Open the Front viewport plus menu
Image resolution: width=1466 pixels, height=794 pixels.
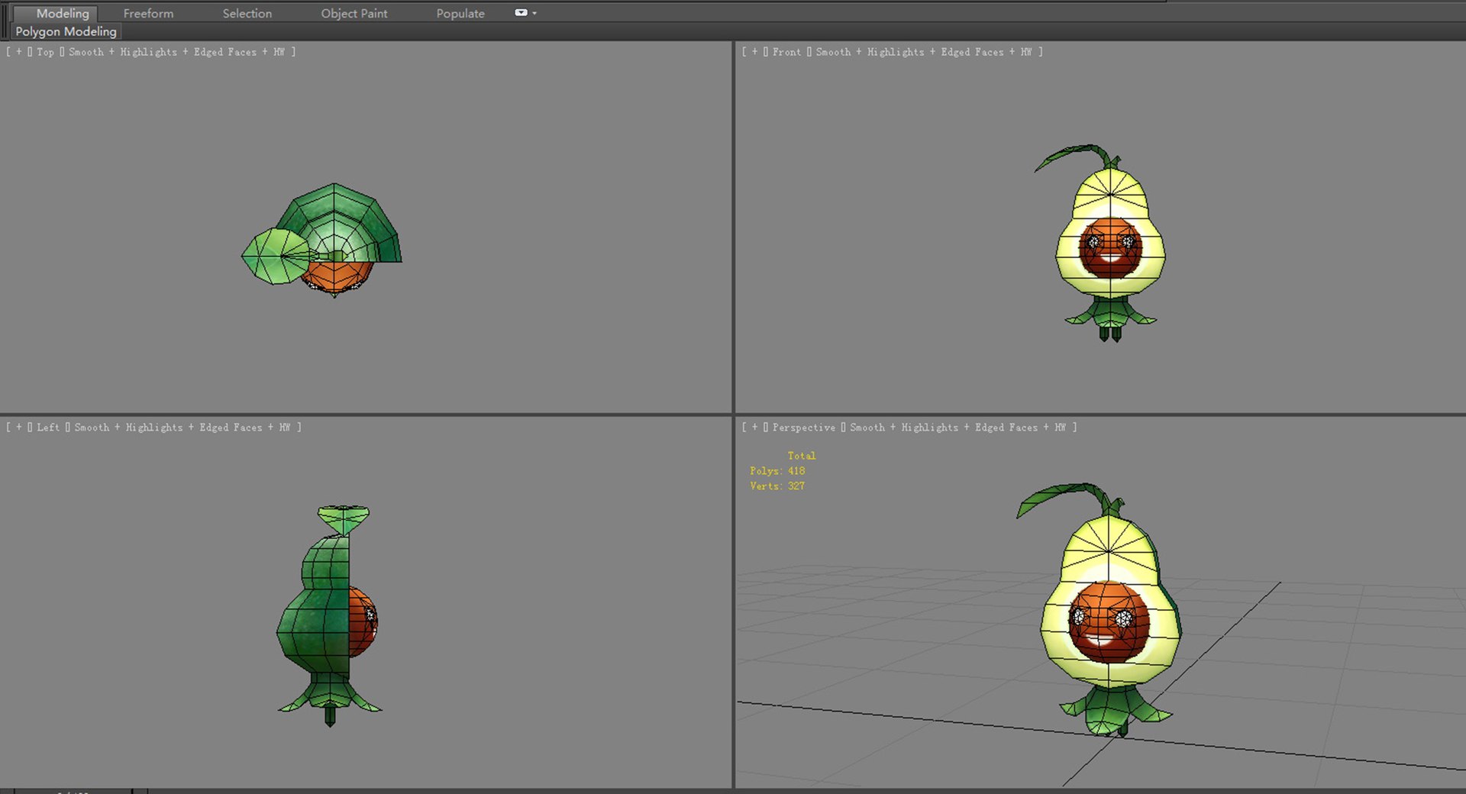[x=755, y=52]
